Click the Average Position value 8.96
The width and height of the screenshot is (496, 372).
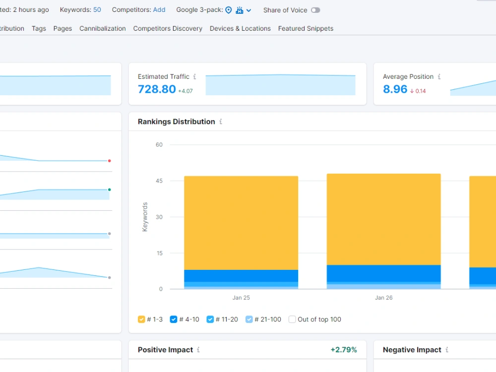tap(395, 89)
